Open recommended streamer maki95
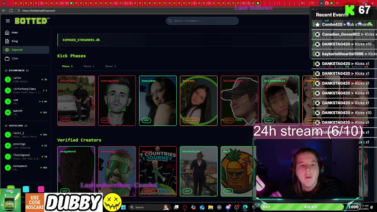This screenshot has width=377, height=212. pos(26,112)
